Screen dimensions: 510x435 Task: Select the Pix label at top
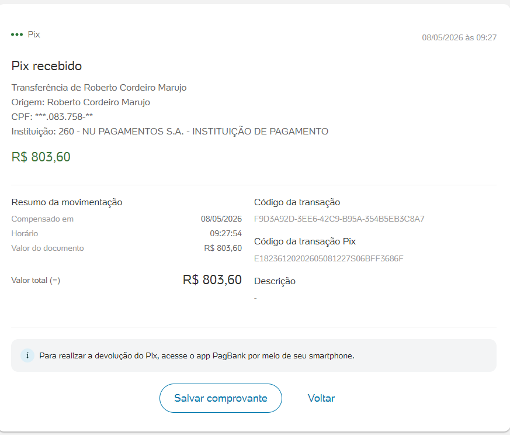34,34
